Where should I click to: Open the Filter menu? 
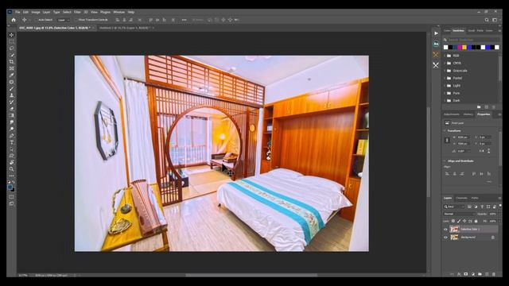click(x=77, y=12)
